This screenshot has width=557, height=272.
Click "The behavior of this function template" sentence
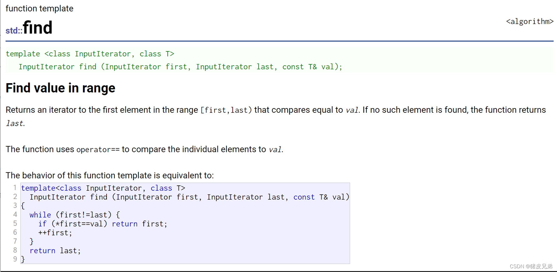coord(109,175)
